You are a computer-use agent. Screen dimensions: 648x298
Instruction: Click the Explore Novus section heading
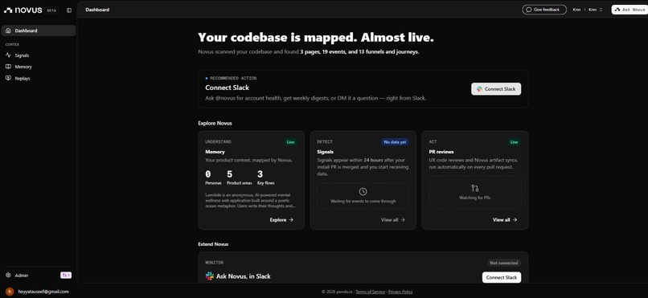(215, 123)
